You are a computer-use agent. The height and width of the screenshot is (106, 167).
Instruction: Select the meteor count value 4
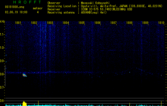point(38,12)
